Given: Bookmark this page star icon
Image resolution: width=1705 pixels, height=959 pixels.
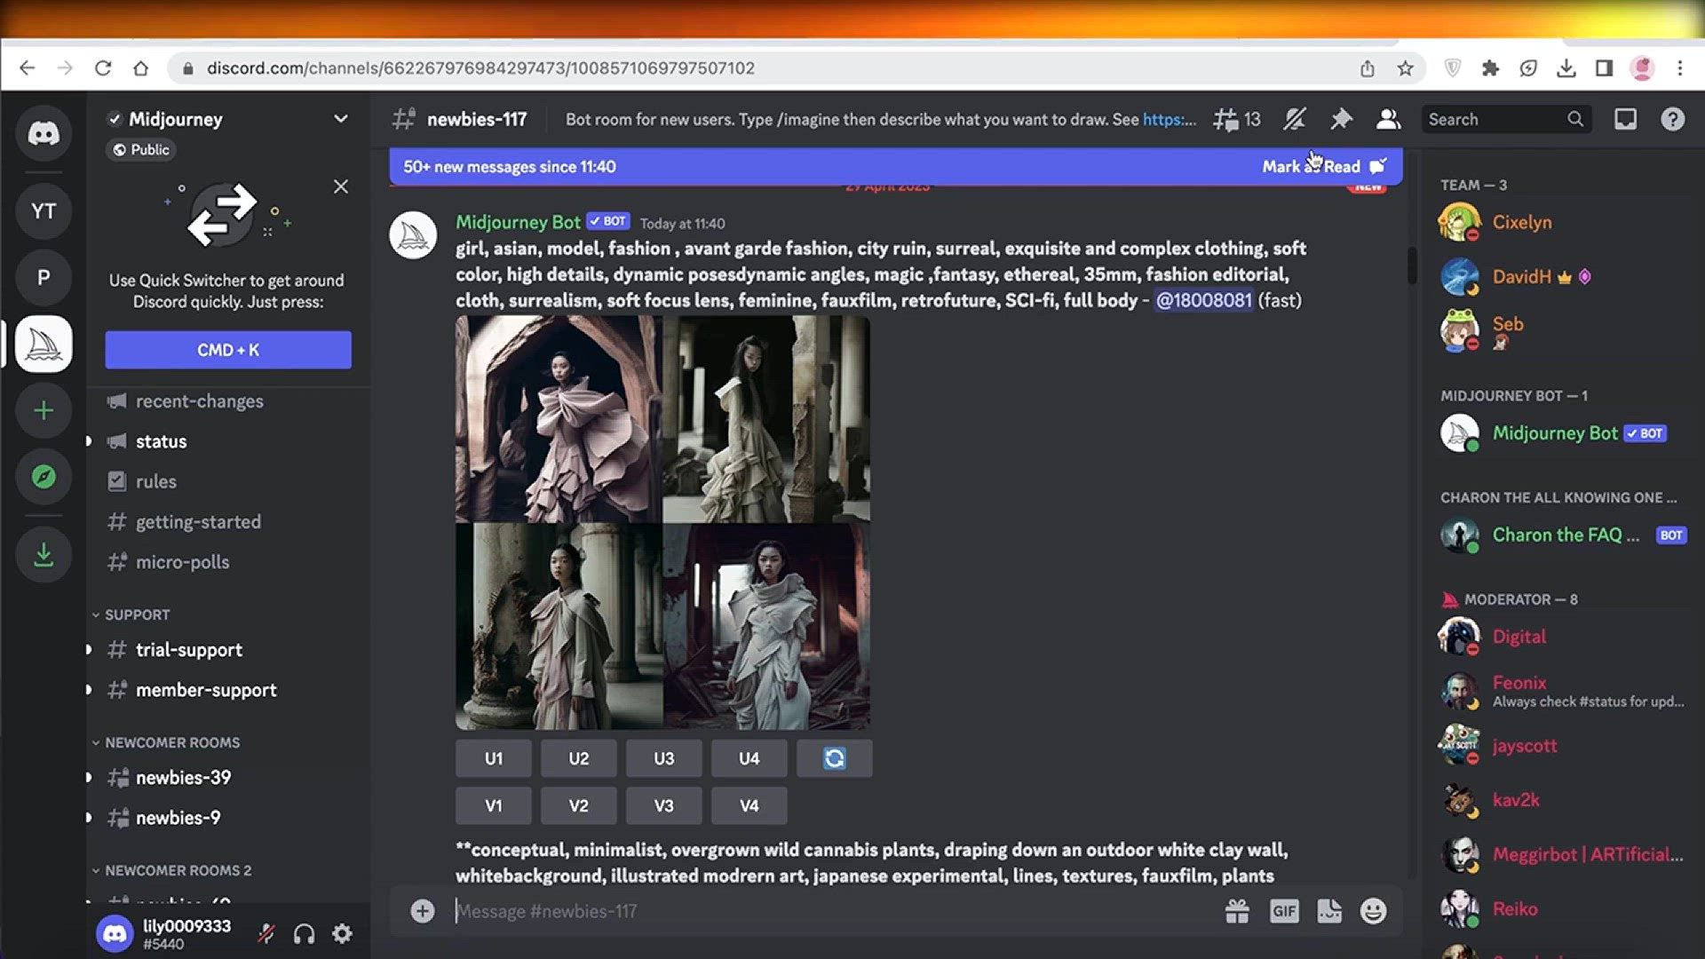Looking at the screenshot, I should pos(1405,68).
